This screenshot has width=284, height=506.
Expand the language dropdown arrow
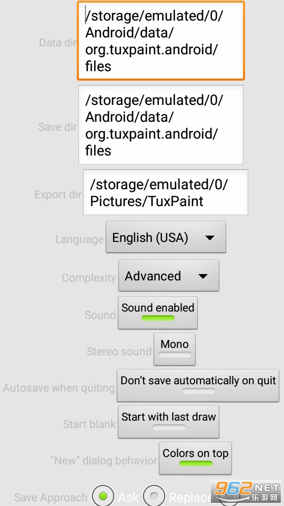click(210, 238)
